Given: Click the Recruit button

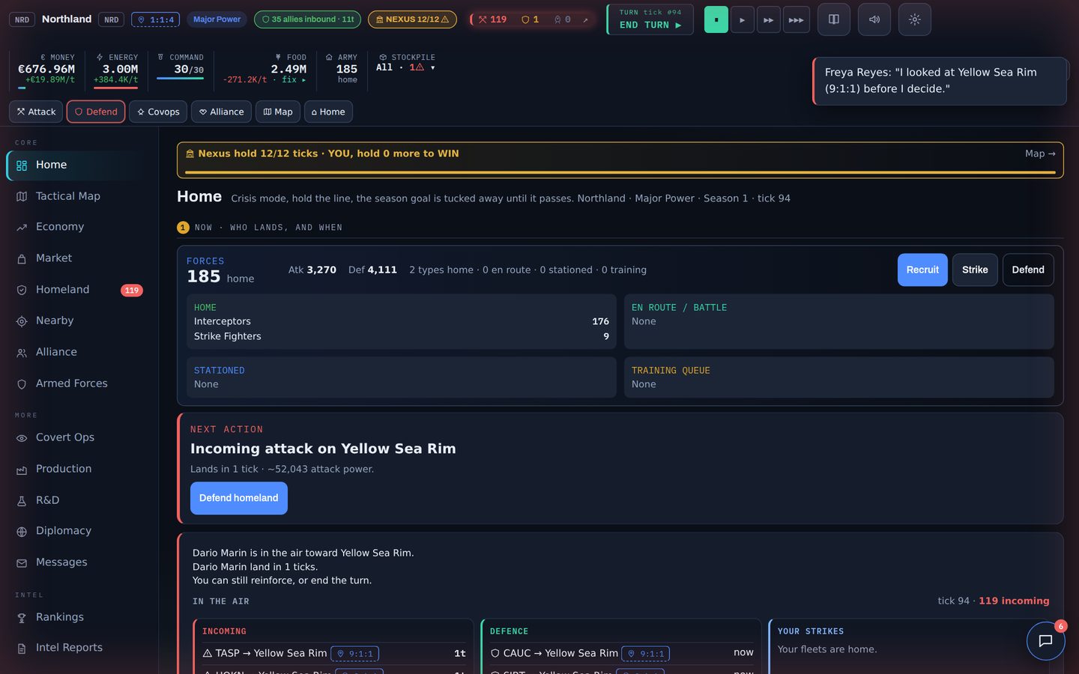Looking at the screenshot, I should coord(922,270).
